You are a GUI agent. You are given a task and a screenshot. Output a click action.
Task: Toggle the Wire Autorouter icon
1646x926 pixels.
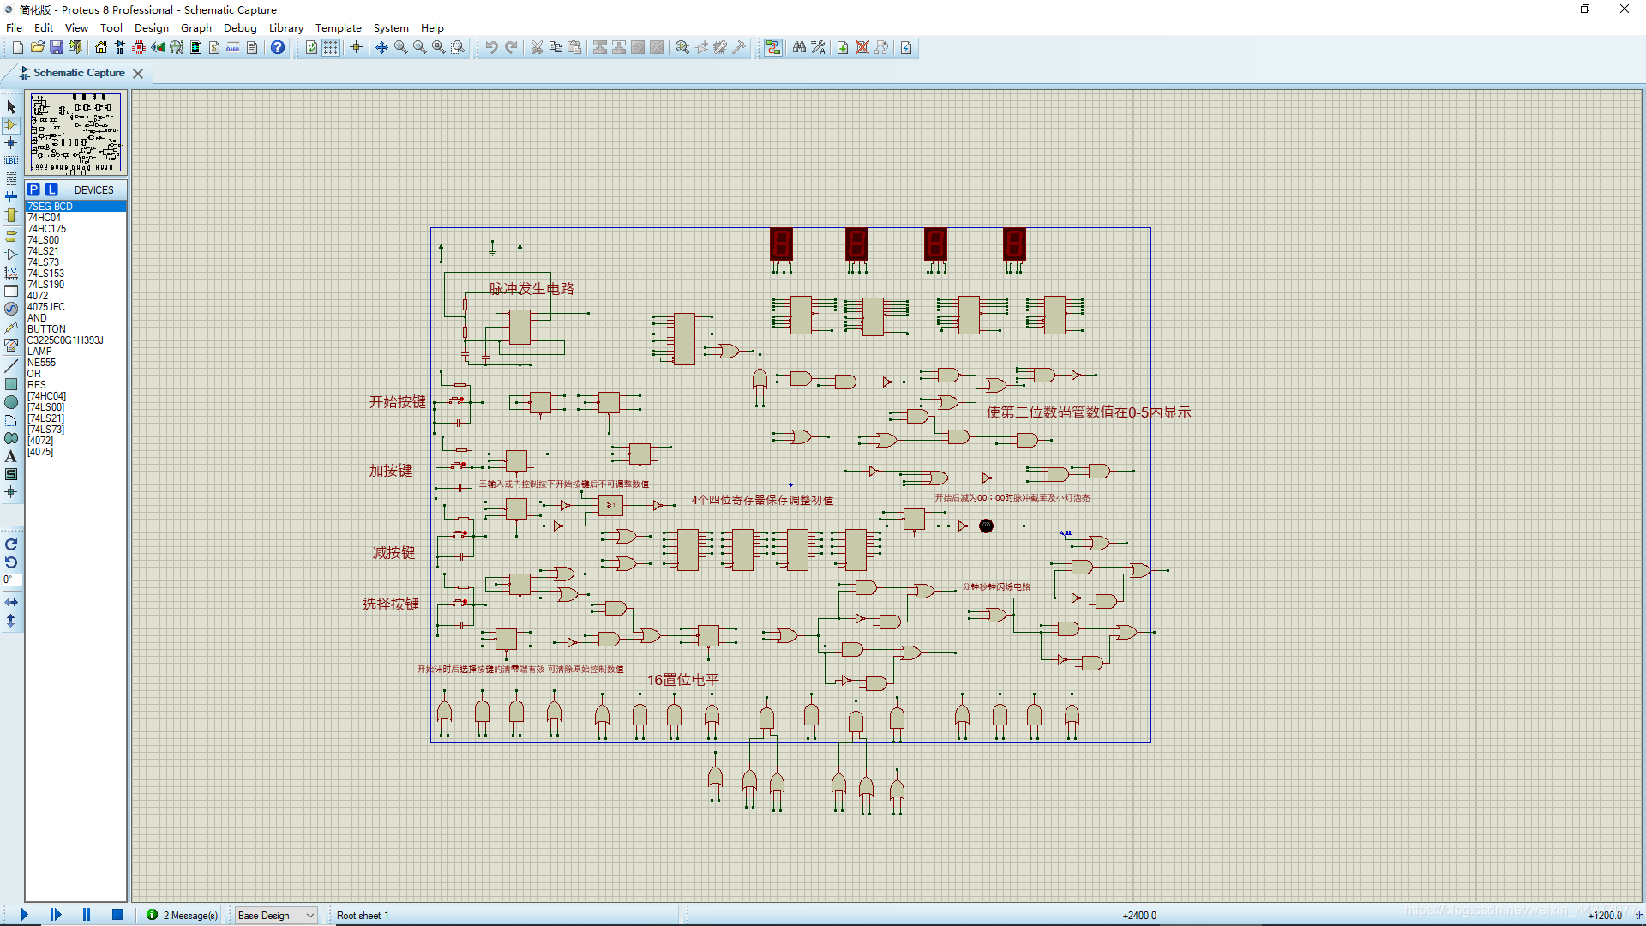pyautogui.click(x=772, y=48)
